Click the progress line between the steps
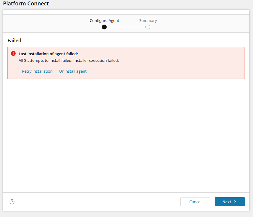253x217 pixels. point(126,27)
